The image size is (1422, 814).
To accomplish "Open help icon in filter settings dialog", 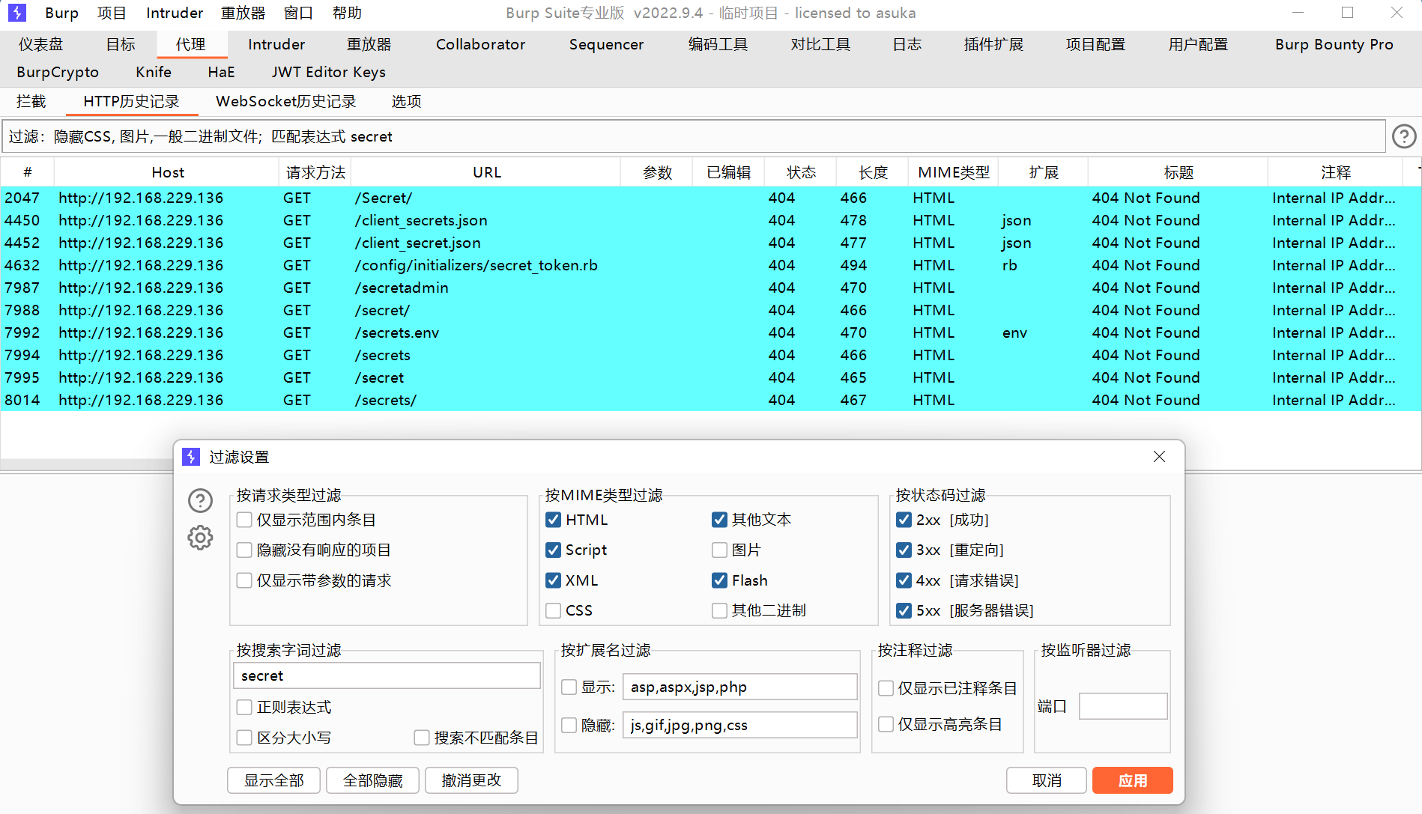I will pos(200,500).
